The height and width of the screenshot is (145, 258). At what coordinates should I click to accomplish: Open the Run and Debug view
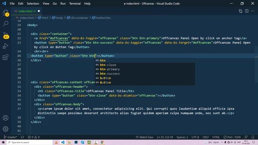[6, 46]
